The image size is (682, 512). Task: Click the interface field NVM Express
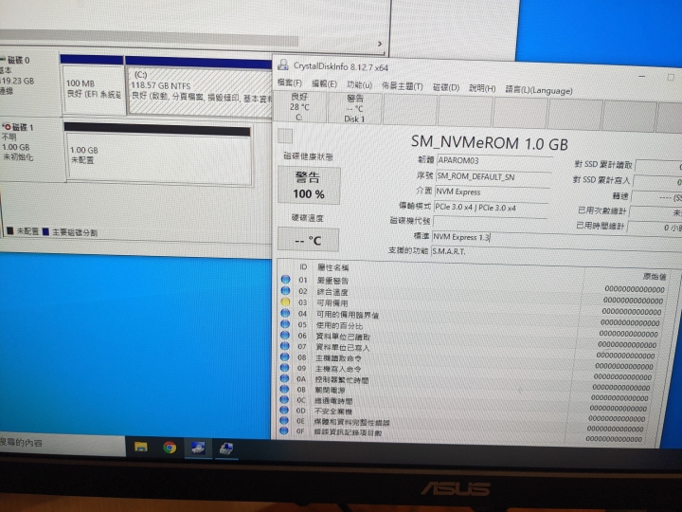[492, 192]
